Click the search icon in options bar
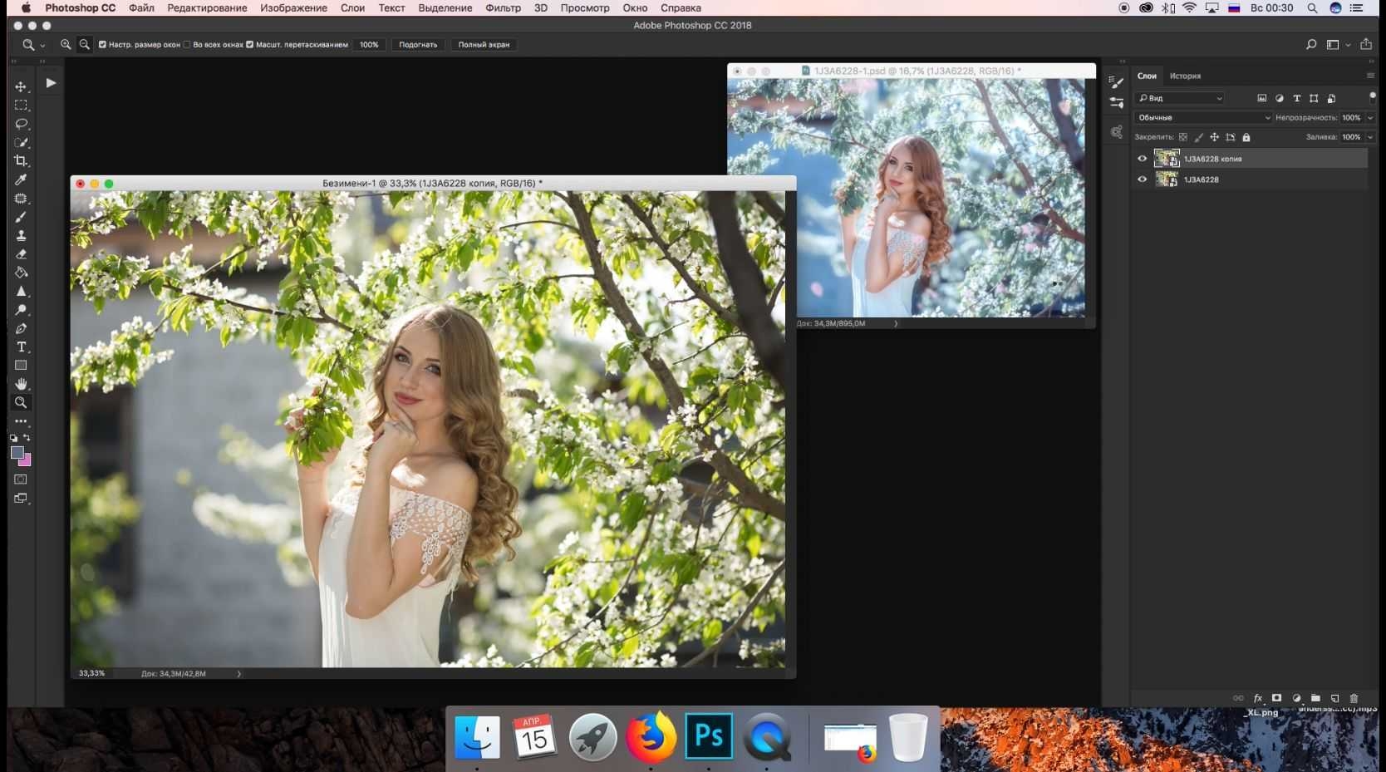Viewport: 1386px width, 772px height. [1311, 45]
